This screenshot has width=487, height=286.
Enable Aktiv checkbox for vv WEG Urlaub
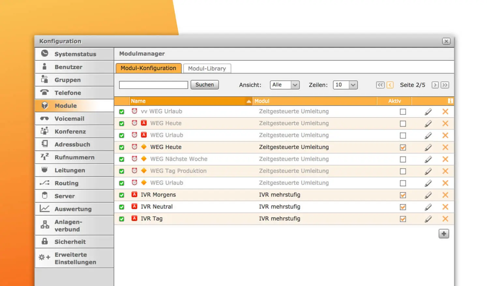pyautogui.click(x=403, y=112)
